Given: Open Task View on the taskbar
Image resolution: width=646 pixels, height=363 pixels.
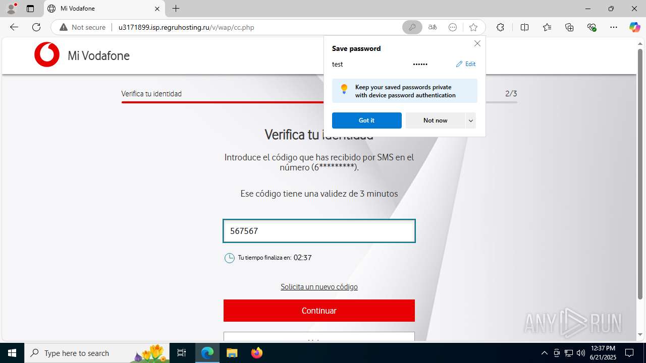Looking at the screenshot, I should (182, 353).
